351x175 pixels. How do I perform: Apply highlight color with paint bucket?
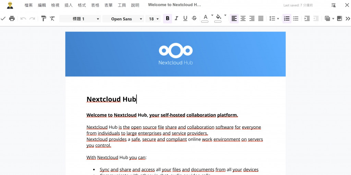click(x=218, y=19)
